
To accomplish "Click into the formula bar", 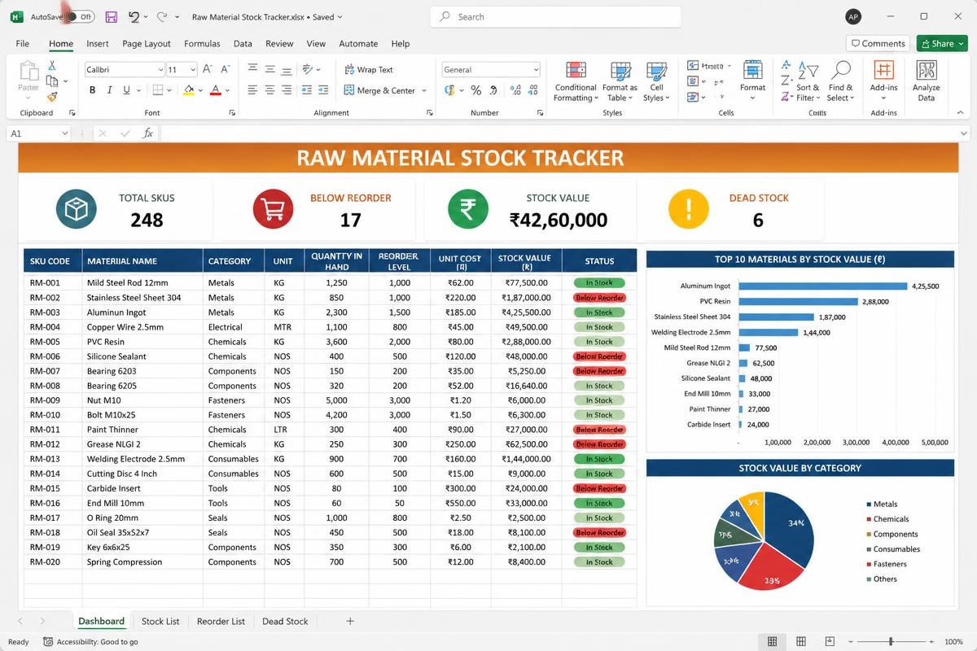I will coord(558,133).
